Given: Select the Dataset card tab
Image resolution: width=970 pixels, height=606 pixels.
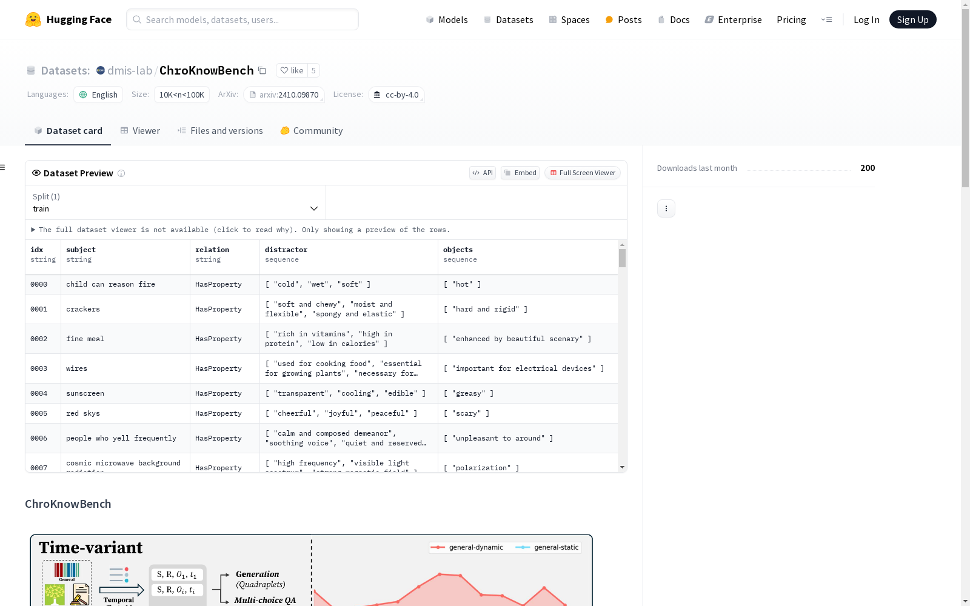Looking at the screenshot, I should (68, 131).
